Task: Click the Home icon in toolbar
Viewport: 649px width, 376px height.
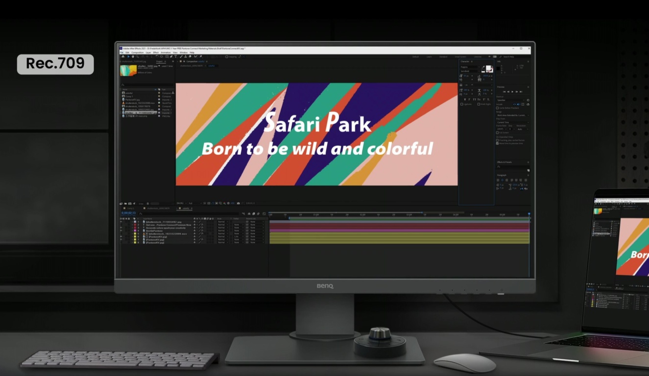Action: (123, 57)
